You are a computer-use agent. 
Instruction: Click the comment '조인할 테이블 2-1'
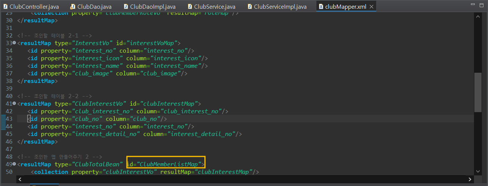(54, 36)
